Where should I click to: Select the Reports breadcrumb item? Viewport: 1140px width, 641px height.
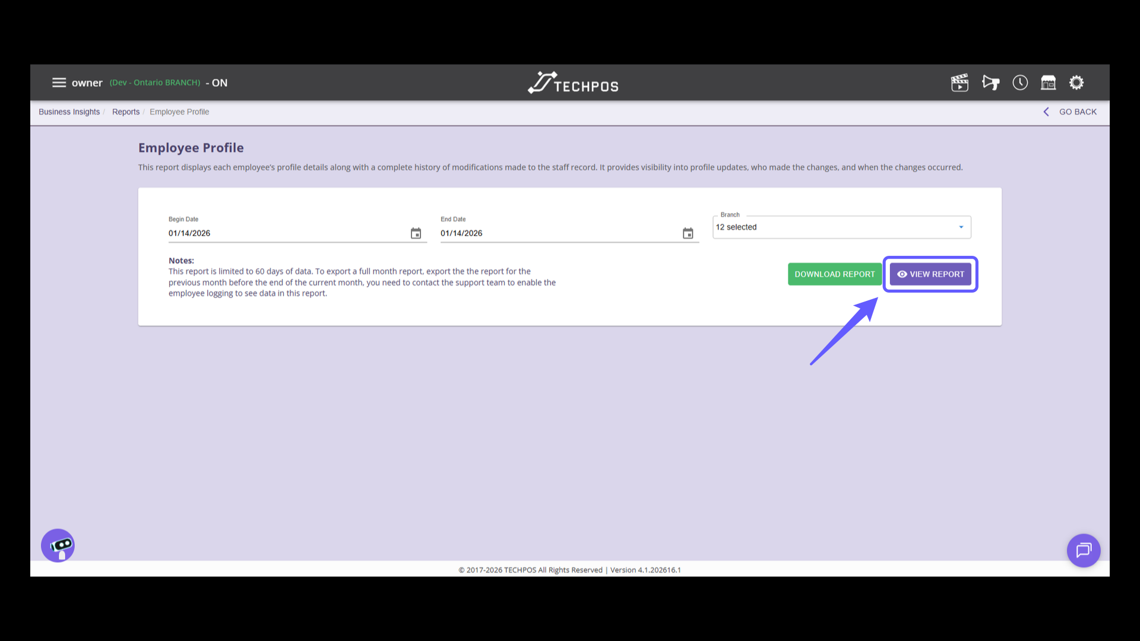126,112
